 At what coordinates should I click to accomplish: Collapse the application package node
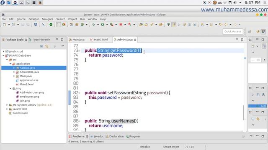tap(10, 64)
